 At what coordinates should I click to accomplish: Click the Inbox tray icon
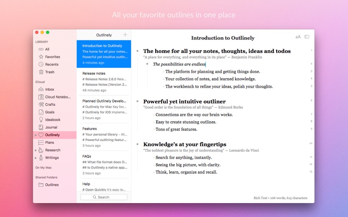[x=41, y=89]
